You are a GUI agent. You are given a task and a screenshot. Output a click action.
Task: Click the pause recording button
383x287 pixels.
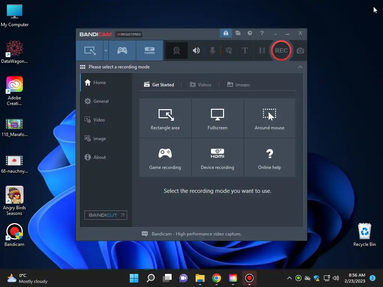(262, 50)
